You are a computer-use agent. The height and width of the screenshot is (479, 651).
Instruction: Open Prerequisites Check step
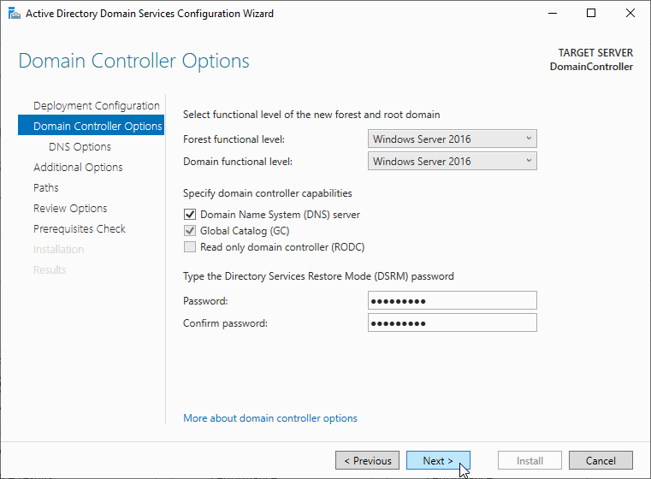pyautogui.click(x=80, y=228)
